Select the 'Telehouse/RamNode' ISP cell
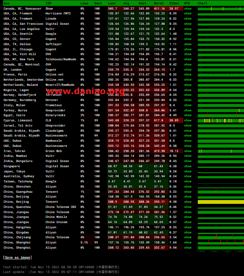Screen dimensions: 244x276 click(61, 59)
